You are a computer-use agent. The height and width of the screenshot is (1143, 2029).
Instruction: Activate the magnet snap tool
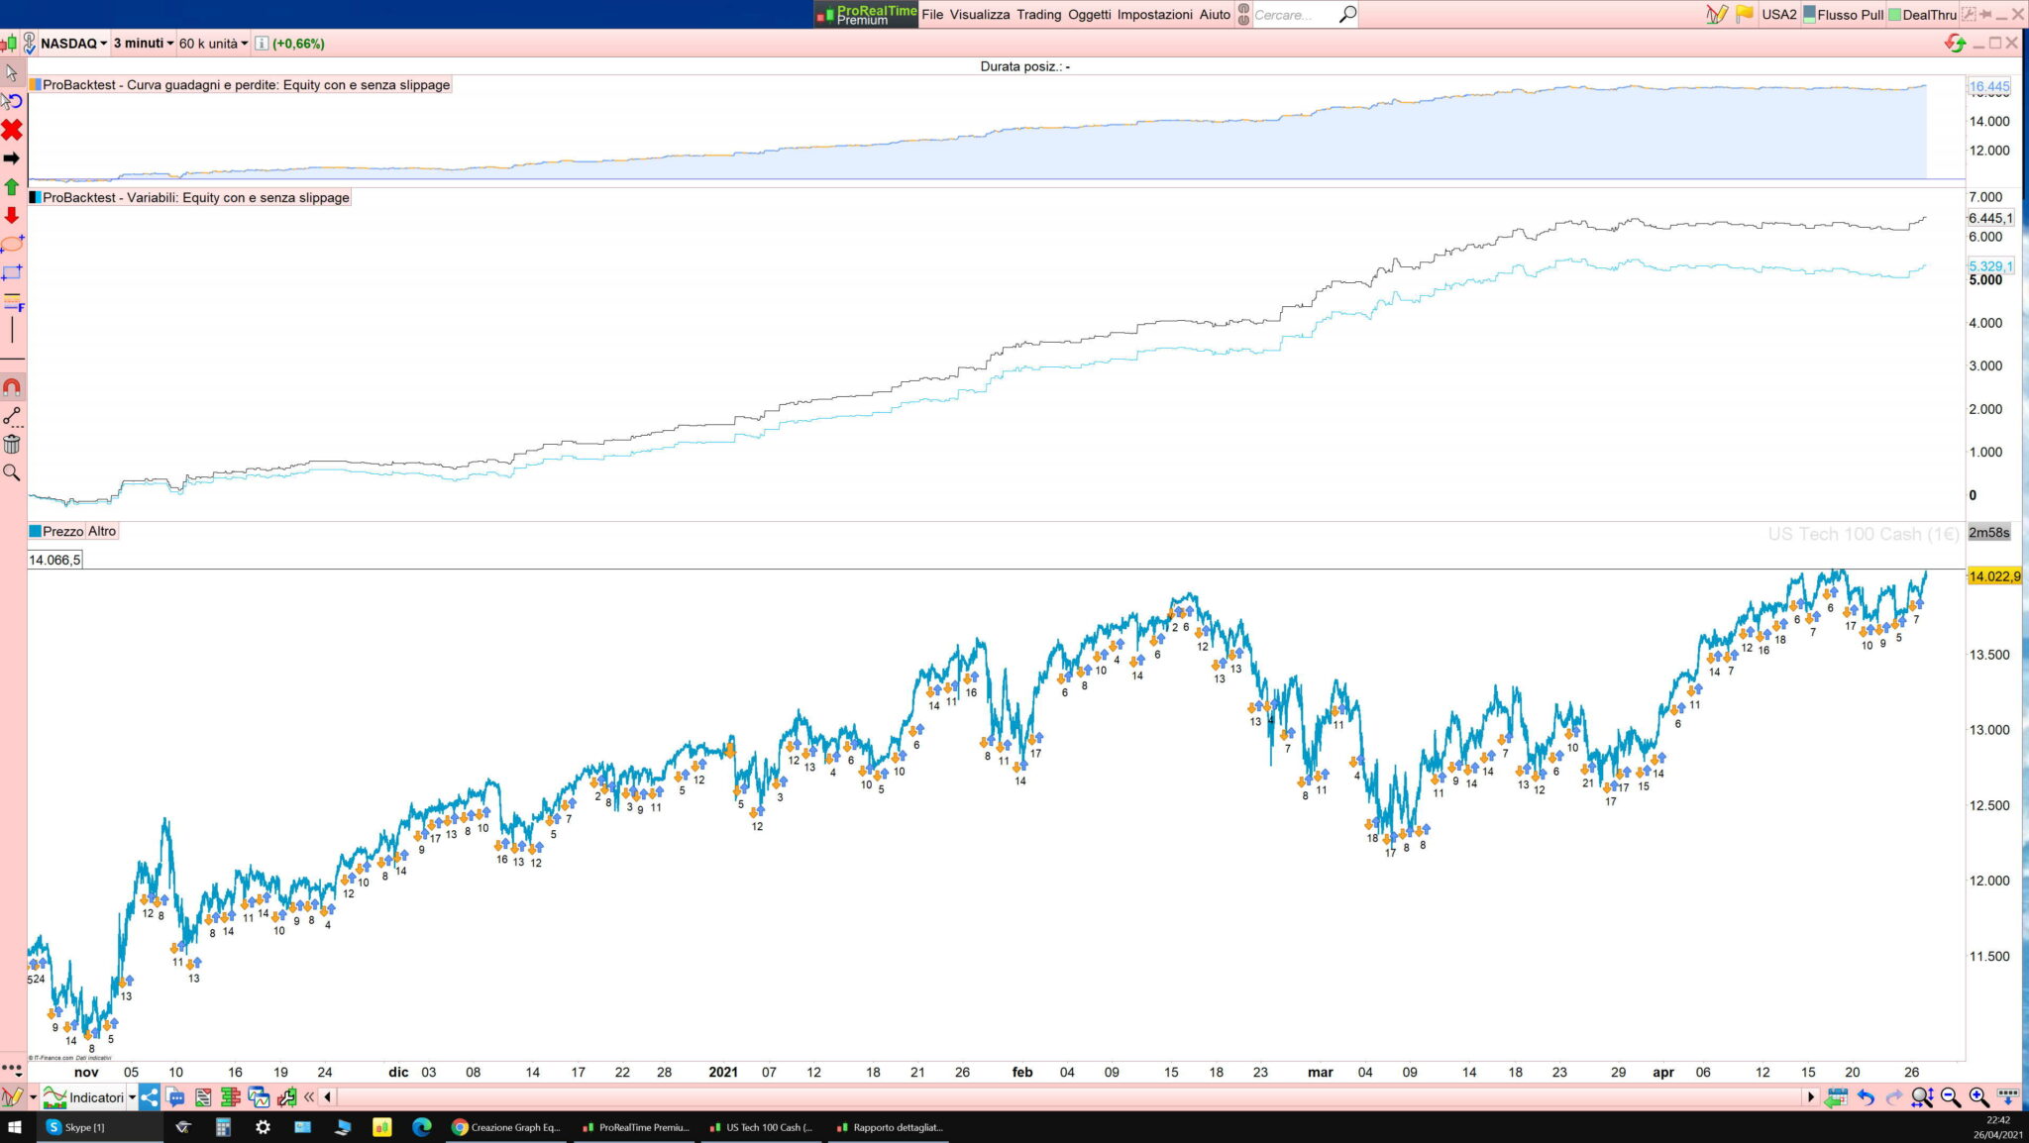click(x=12, y=387)
